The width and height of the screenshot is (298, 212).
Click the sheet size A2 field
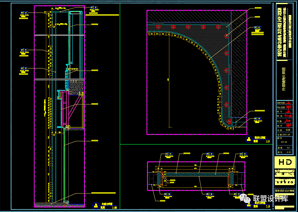(288, 148)
